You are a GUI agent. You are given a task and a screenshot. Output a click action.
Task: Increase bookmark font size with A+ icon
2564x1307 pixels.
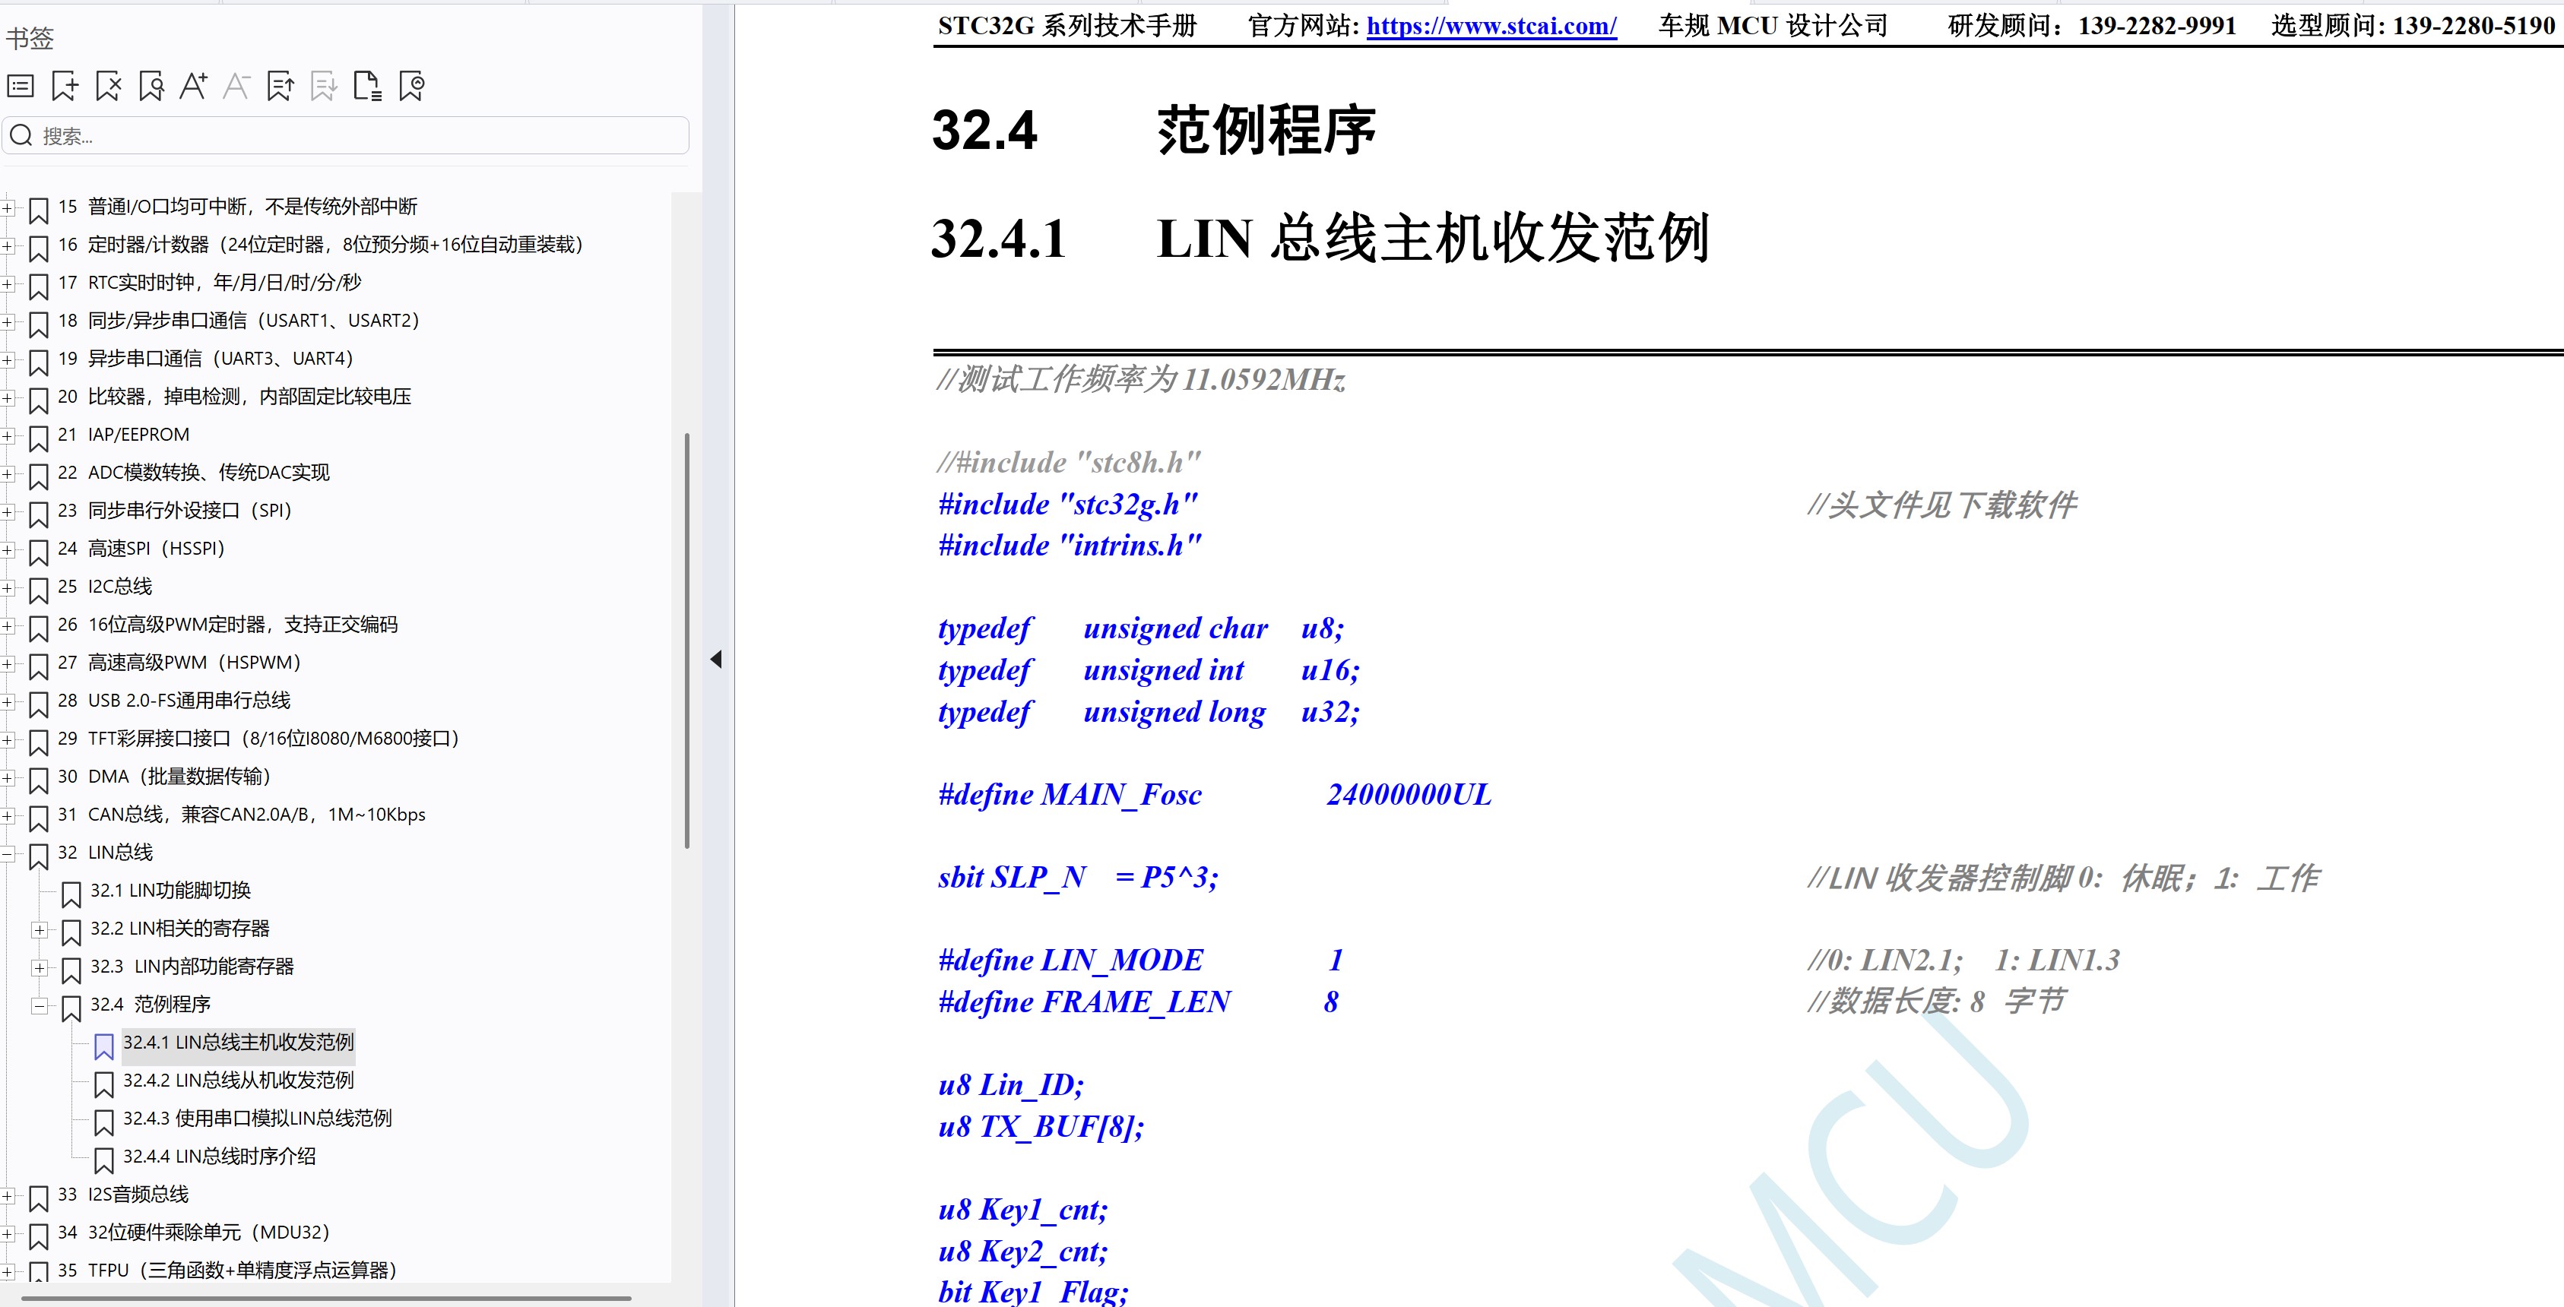pyautogui.click(x=193, y=87)
